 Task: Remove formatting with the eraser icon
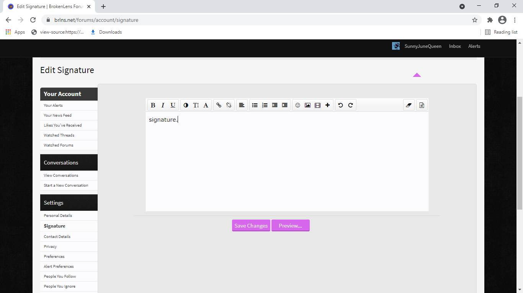(409, 105)
